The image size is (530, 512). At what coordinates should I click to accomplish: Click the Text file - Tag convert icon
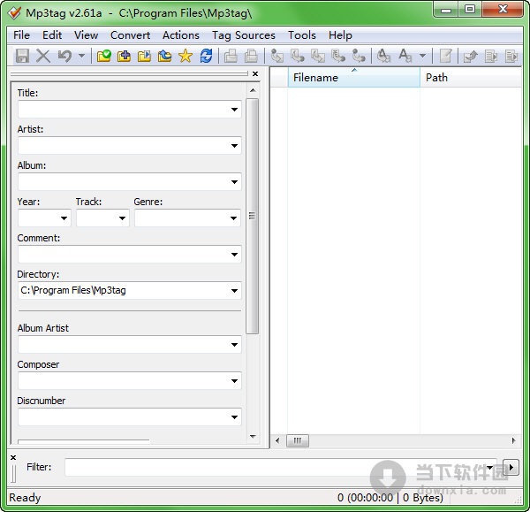(x=338, y=56)
